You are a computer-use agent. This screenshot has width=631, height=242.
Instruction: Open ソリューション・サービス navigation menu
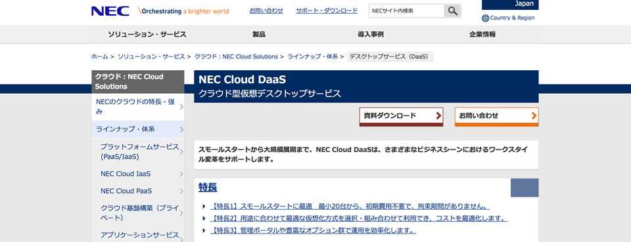tap(147, 35)
